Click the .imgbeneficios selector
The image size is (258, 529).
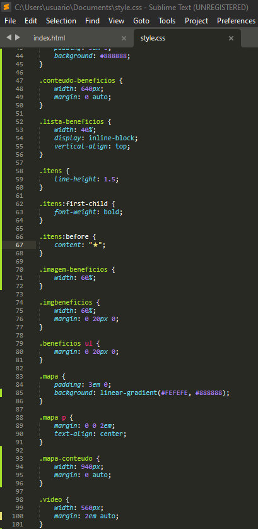tap(65, 302)
